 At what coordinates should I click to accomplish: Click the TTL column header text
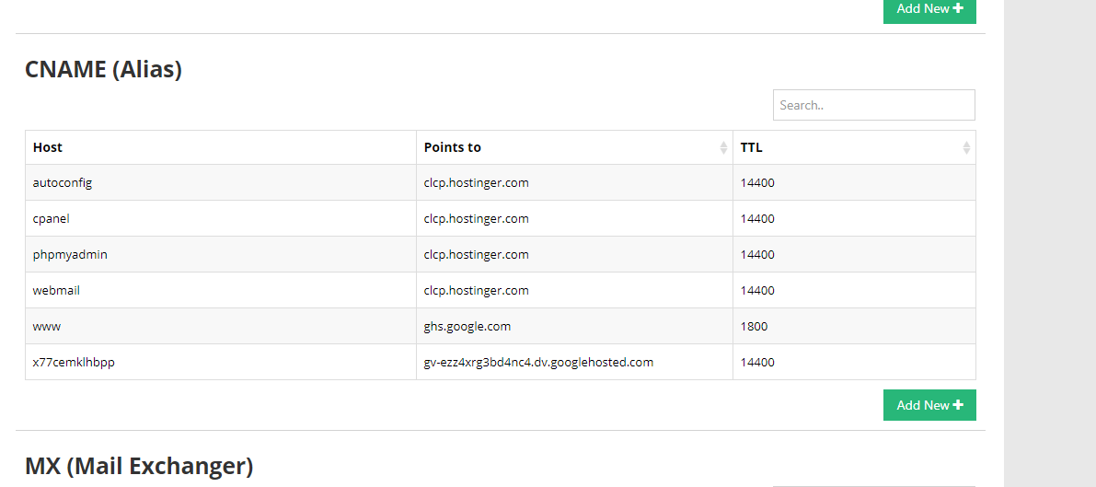pyautogui.click(x=752, y=147)
